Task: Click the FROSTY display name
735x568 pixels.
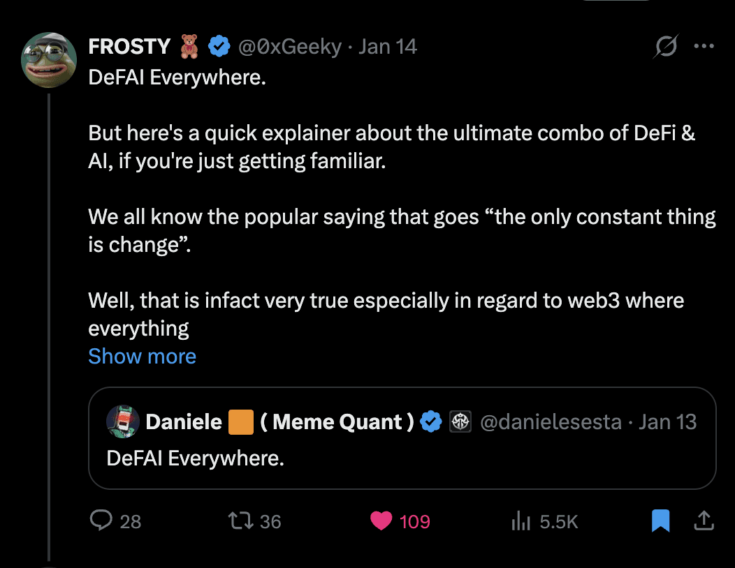Action: coord(129,47)
